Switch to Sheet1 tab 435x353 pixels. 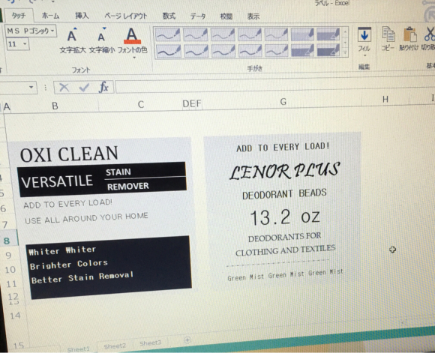click(79, 349)
